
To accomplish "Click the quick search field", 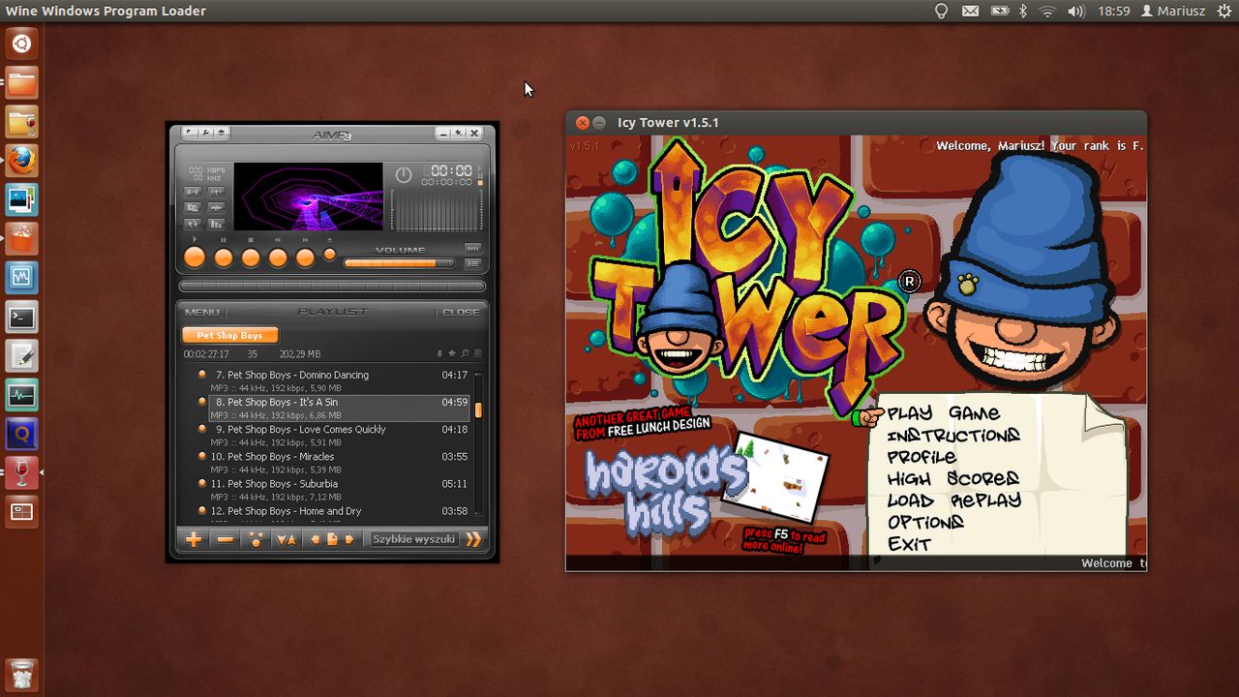I will [x=414, y=539].
